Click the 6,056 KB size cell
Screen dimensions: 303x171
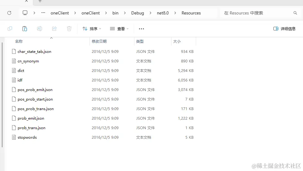pos(186,80)
